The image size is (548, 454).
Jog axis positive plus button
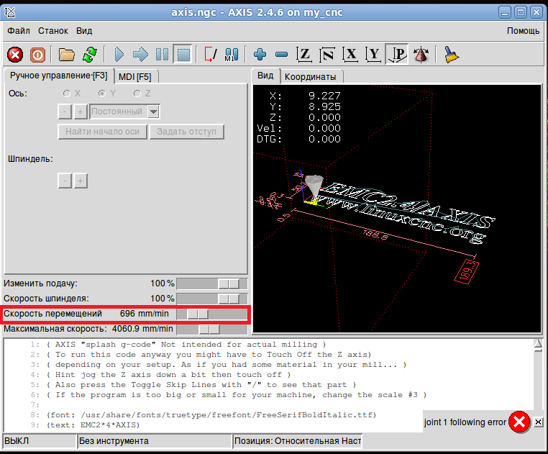[x=81, y=112]
